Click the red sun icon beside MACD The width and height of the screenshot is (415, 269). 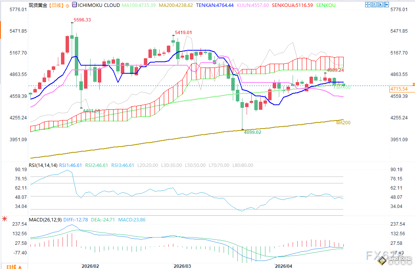click(x=4, y=219)
